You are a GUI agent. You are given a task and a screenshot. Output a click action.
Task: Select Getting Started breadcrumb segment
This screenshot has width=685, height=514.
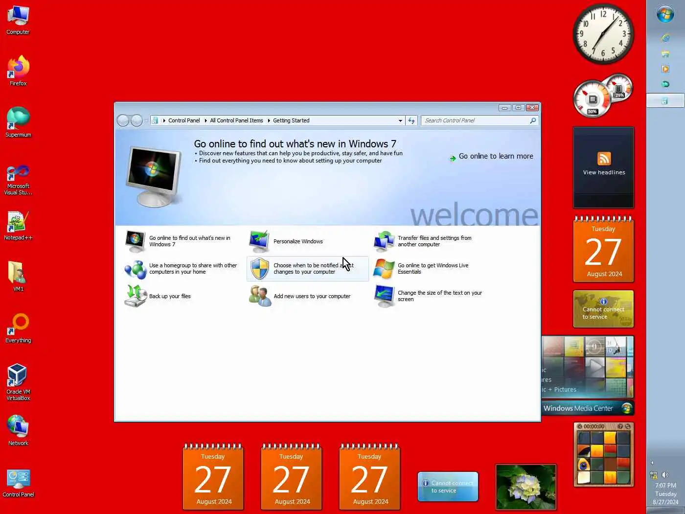click(x=291, y=120)
